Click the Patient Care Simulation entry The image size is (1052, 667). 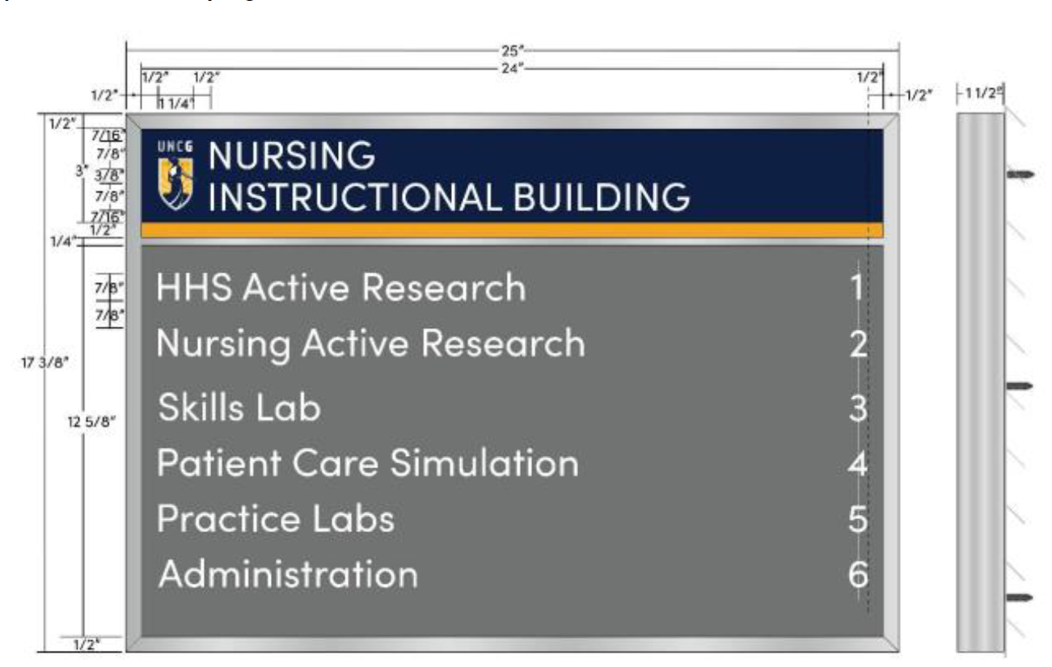(x=368, y=463)
